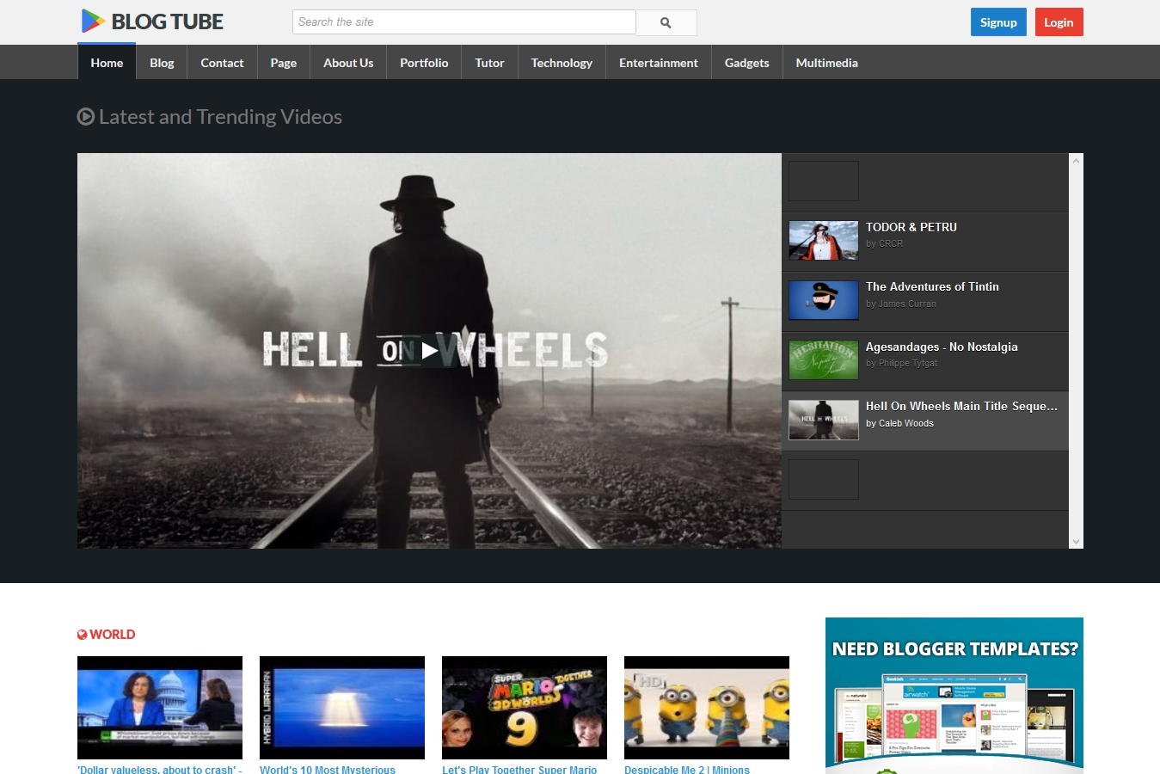Viewport: 1160px width, 774px height.
Task: Click the blank thumbnail below Hell On Wheels
Action: coord(824,480)
